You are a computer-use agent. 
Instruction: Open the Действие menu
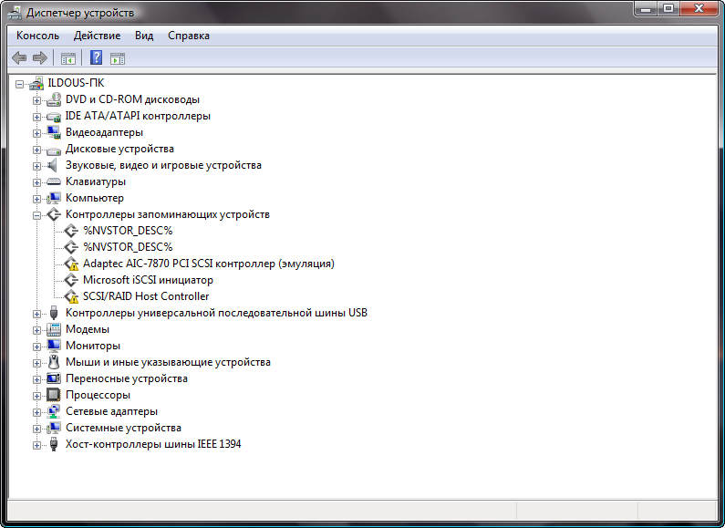click(x=97, y=36)
